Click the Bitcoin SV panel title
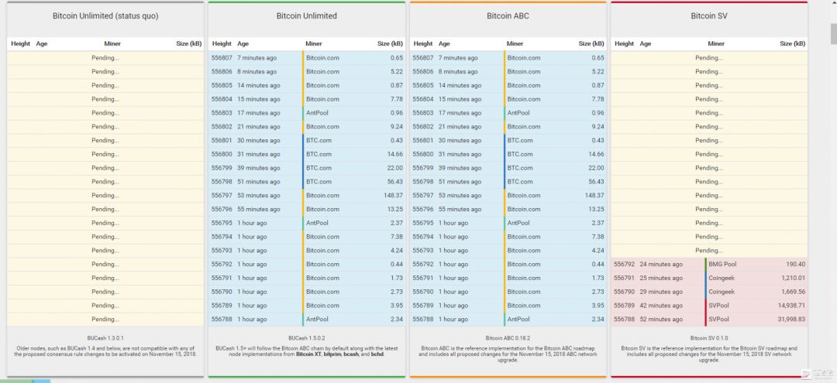837x383 pixels. (708, 15)
